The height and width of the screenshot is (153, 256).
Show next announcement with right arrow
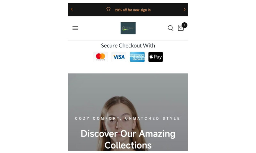point(185,10)
